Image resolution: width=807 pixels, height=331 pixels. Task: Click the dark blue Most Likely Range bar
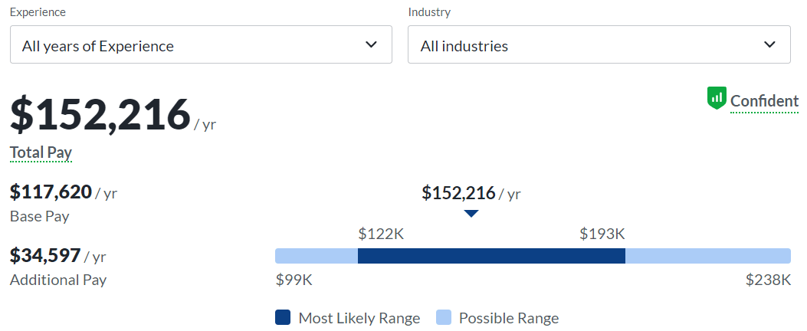491,257
